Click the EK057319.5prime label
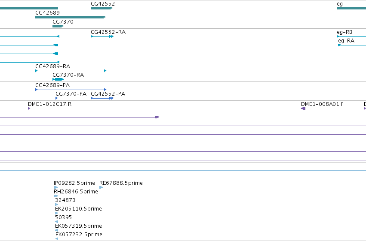366x241 pixels. coord(78,226)
